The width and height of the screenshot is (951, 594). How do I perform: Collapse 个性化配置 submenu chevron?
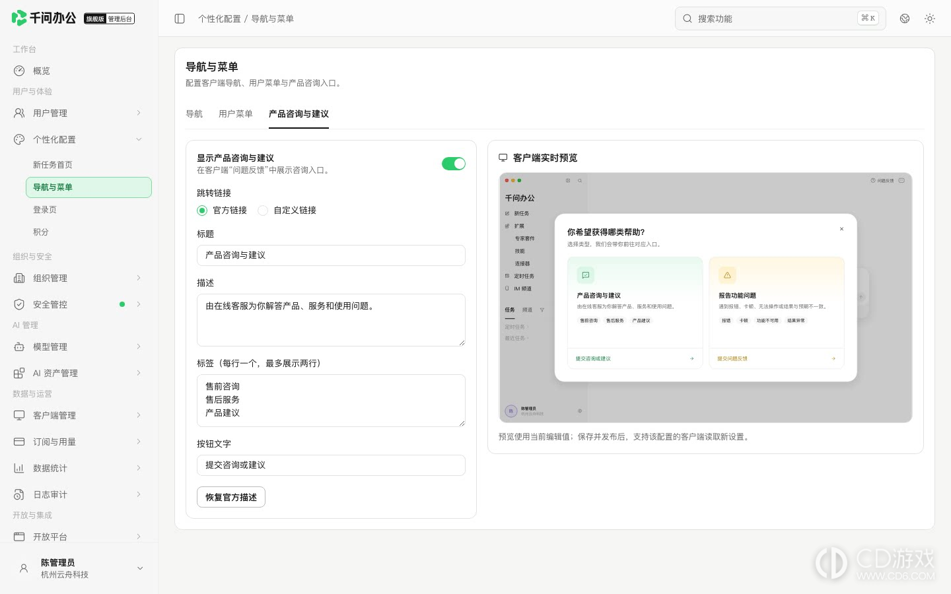pyautogui.click(x=139, y=139)
